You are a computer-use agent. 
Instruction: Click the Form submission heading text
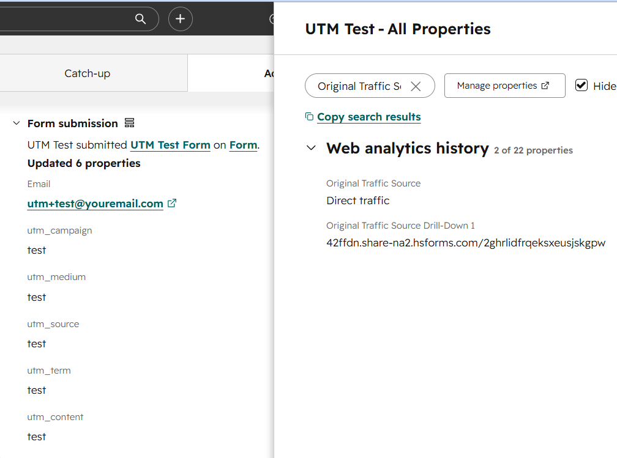coord(72,124)
